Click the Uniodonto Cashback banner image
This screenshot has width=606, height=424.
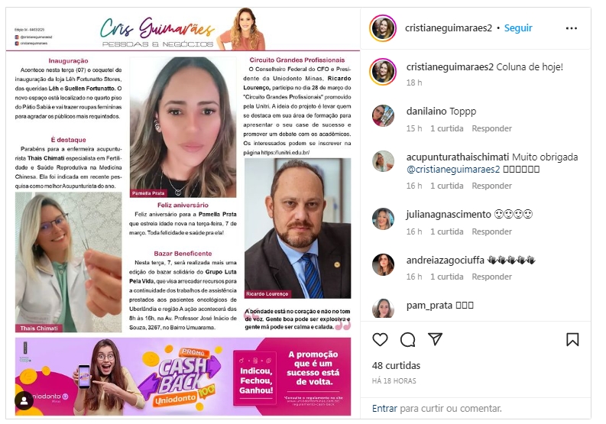(x=183, y=377)
